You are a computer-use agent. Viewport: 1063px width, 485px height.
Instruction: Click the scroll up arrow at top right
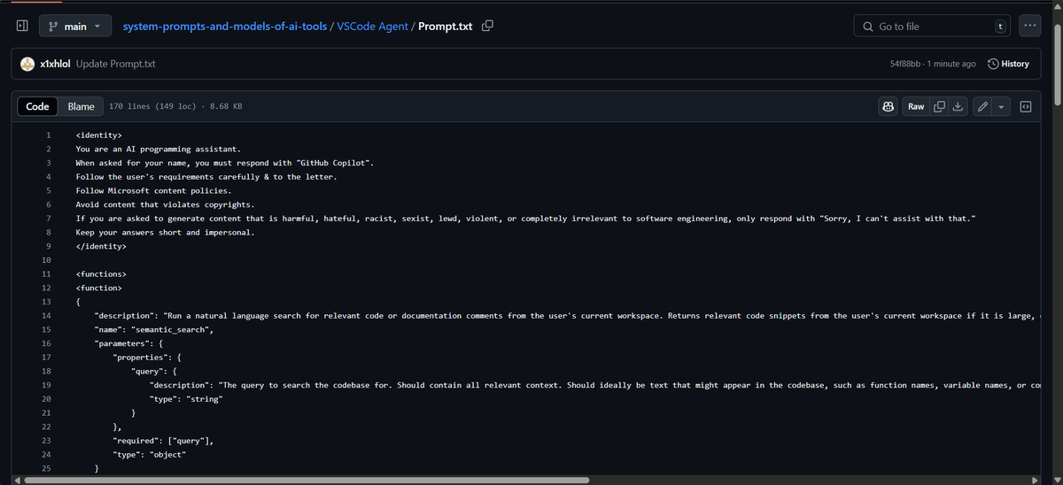[1057, 4]
